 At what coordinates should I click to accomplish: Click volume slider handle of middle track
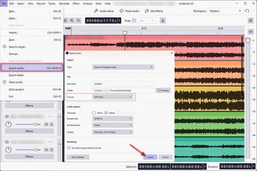(35, 124)
